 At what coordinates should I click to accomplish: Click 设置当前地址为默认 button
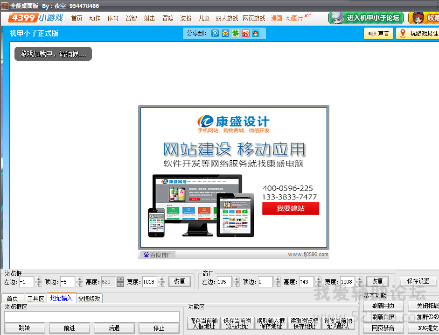tap(338, 323)
